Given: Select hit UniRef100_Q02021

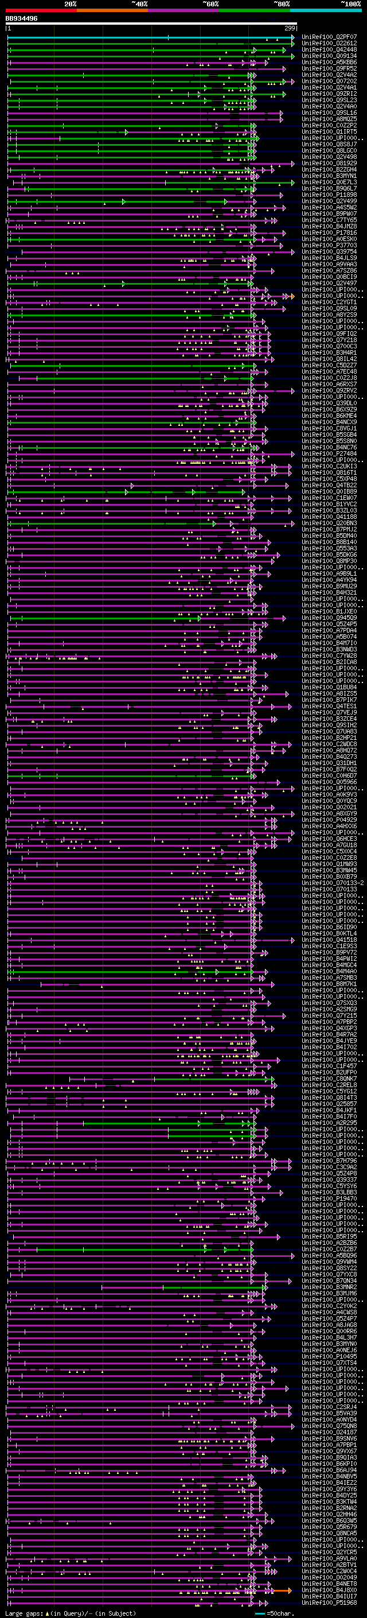Looking at the screenshot, I should tap(329, 807).
